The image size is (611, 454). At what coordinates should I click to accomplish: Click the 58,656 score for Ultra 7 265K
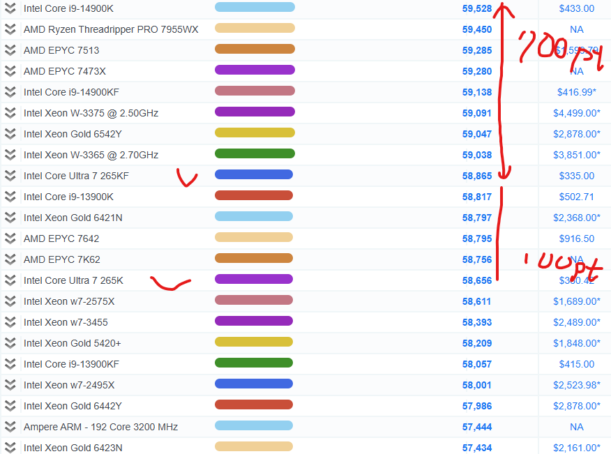(477, 280)
